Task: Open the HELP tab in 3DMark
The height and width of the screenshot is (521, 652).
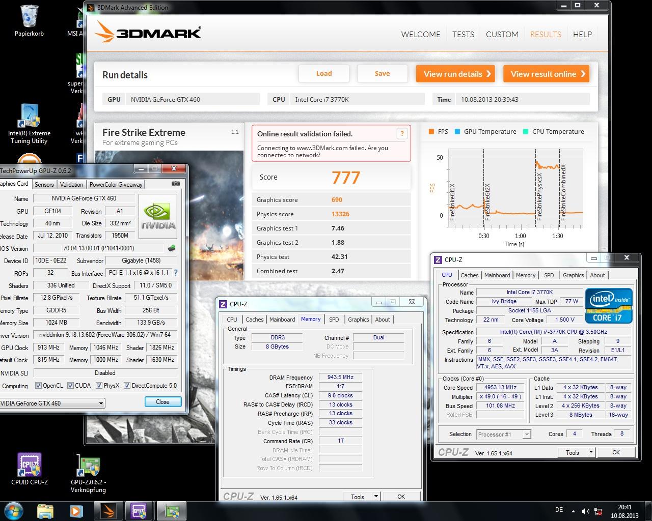Action: point(582,34)
